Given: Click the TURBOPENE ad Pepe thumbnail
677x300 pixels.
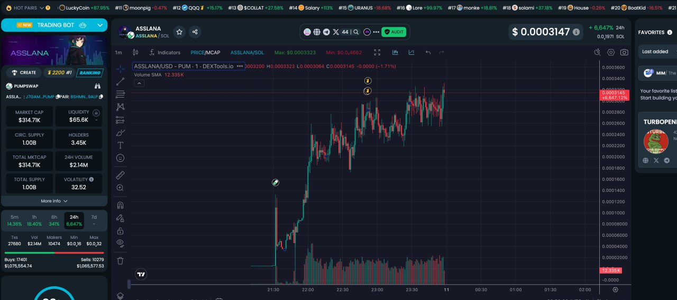Looking at the screenshot, I should point(656,141).
